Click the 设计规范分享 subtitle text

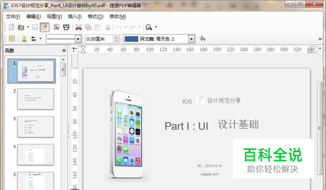224,101
